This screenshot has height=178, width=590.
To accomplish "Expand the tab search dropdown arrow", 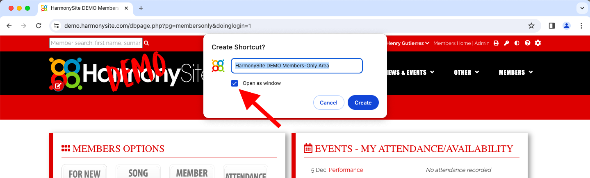I will (581, 8).
